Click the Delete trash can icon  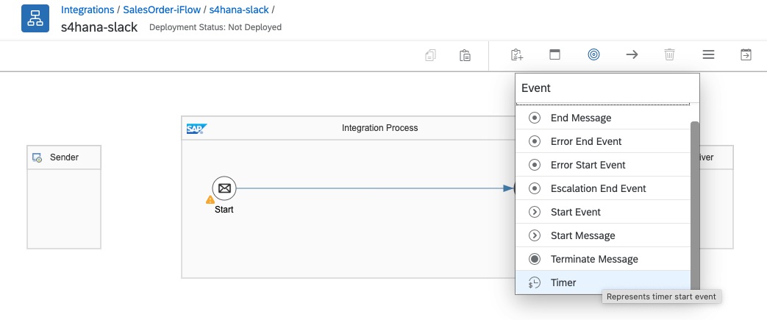(670, 54)
